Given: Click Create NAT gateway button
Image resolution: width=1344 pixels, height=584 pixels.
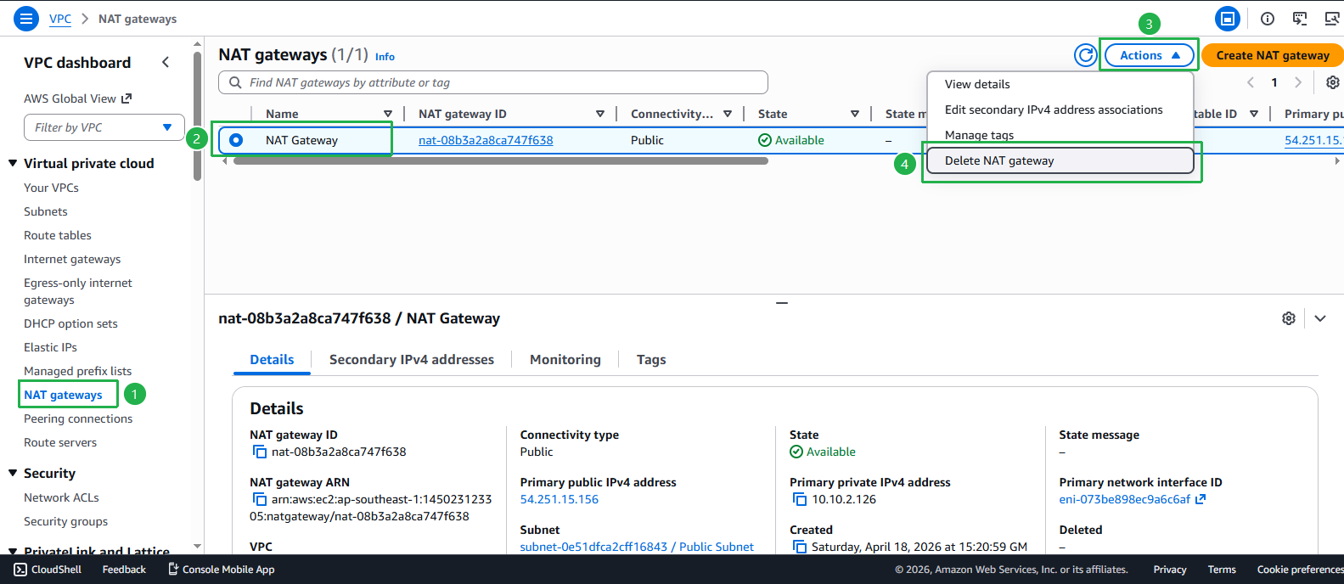Looking at the screenshot, I should tap(1273, 55).
